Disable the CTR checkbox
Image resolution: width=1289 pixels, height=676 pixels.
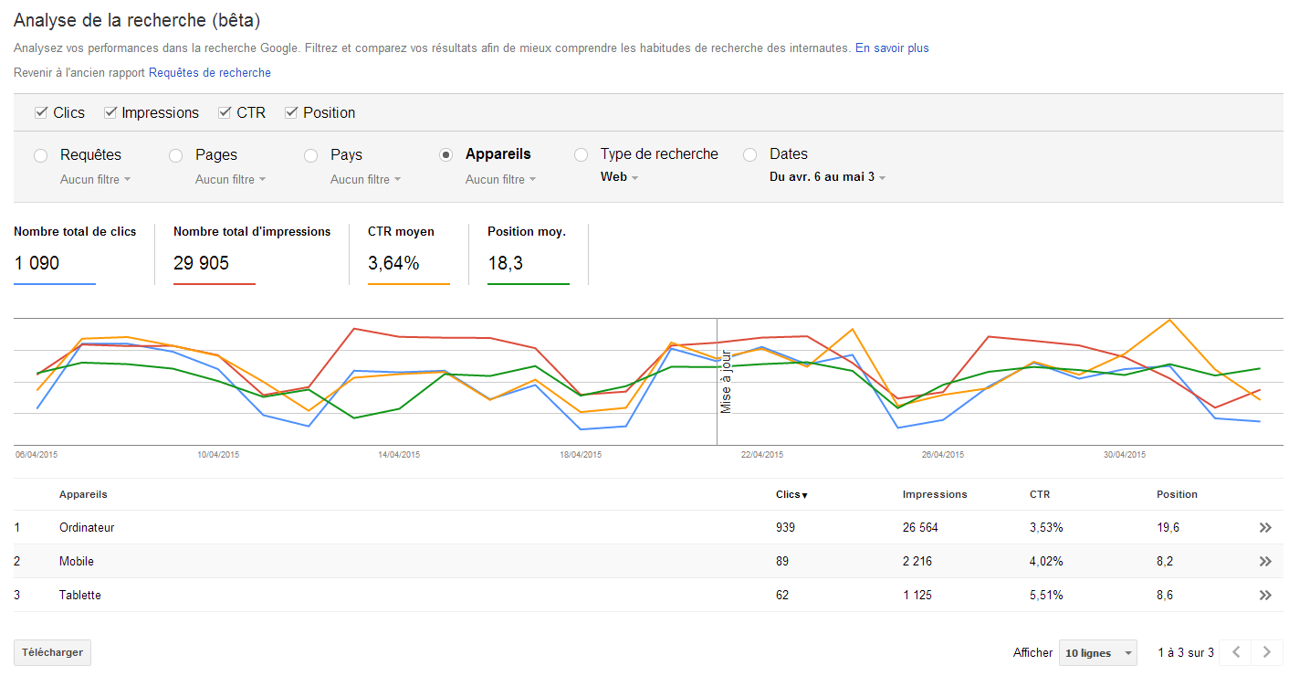pyautogui.click(x=225, y=112)
